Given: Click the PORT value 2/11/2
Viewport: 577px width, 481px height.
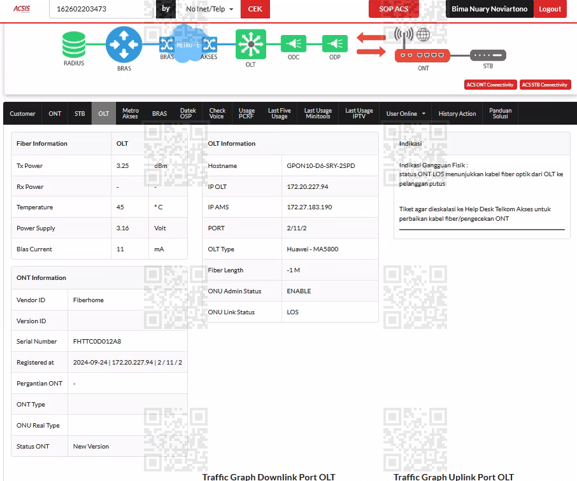Looking at the screenshot, I should [x=297, y=228].
